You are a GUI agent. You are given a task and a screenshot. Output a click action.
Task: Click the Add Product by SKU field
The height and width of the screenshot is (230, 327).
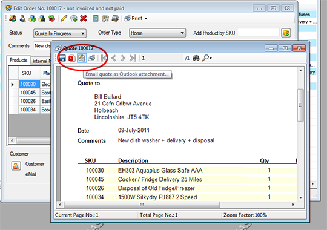coord(258,33)
